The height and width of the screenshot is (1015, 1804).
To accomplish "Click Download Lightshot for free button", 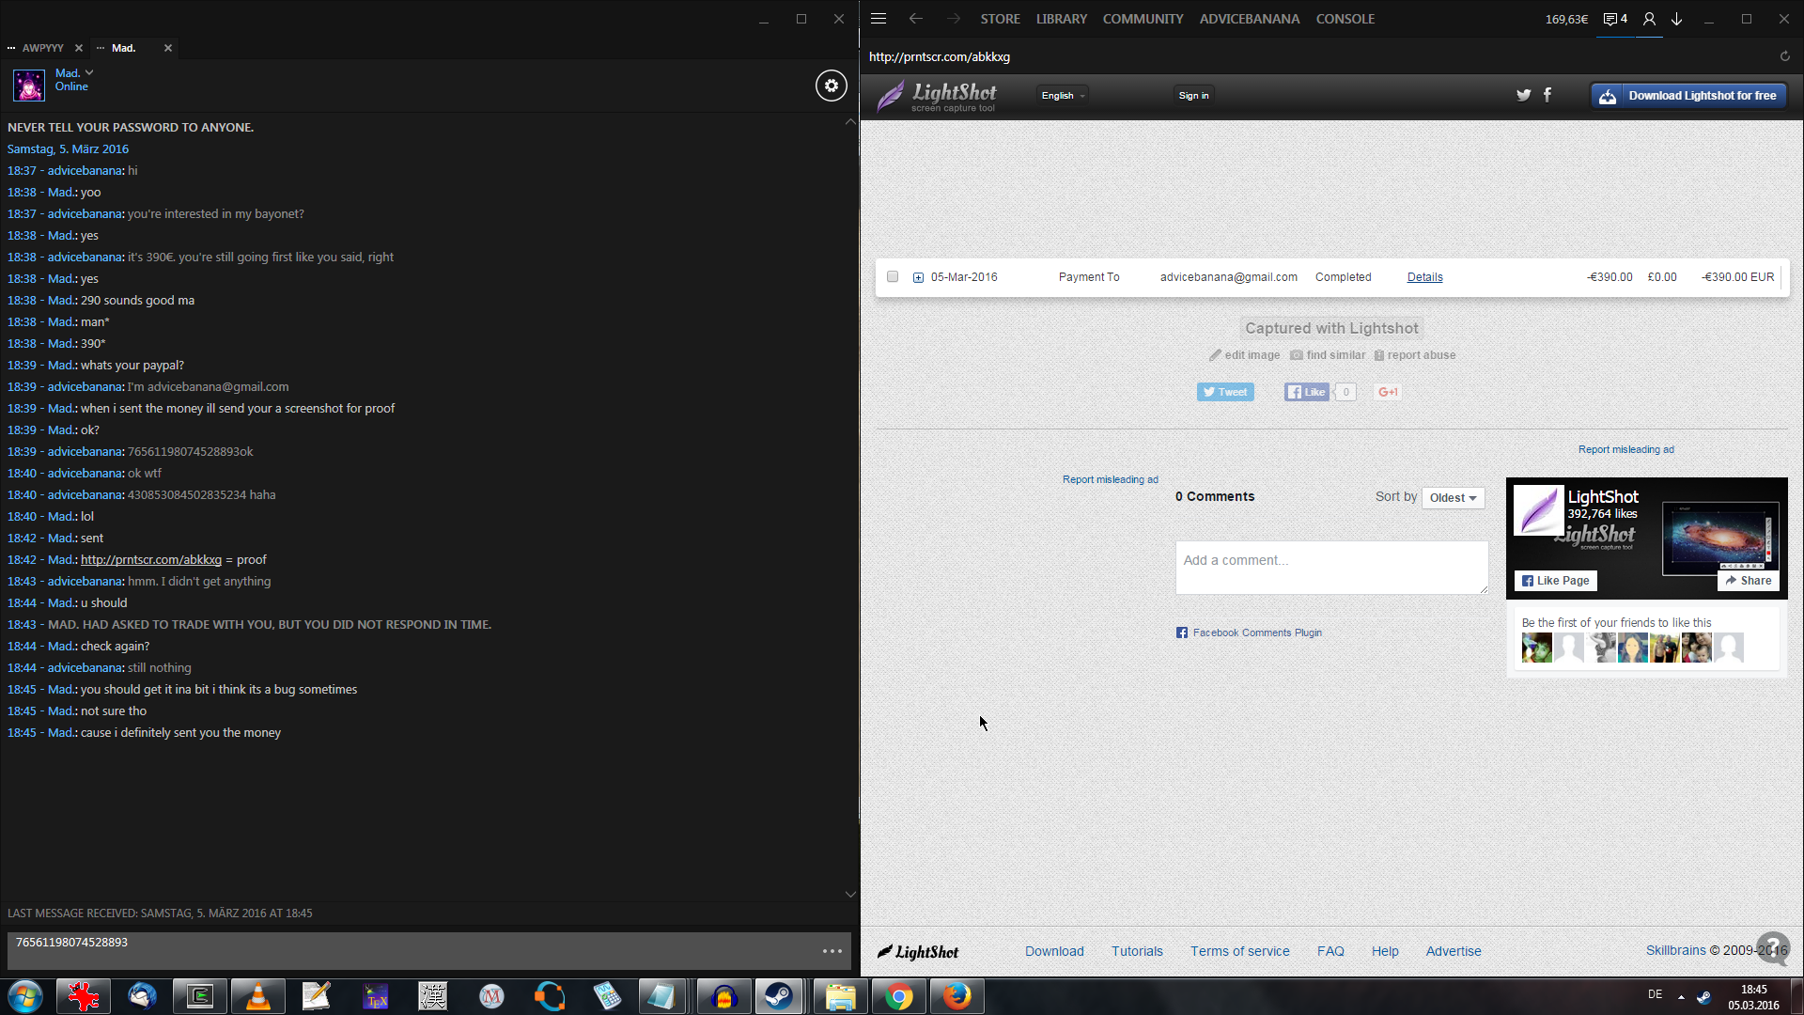I will [1688, 96].
